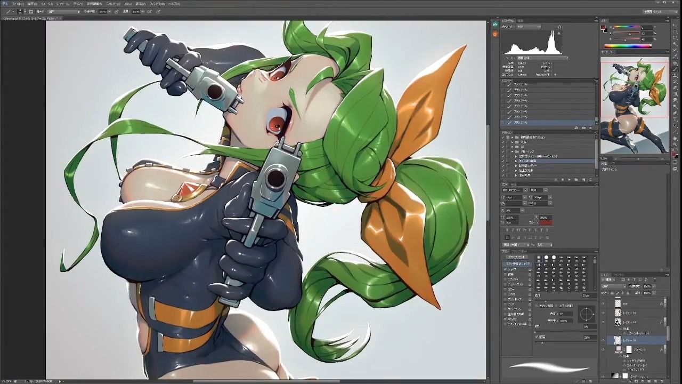This screenshot has height=384, width=682.
Task: Hide the selected レイヤー 28 layer
Action: [x=603, y=339]
